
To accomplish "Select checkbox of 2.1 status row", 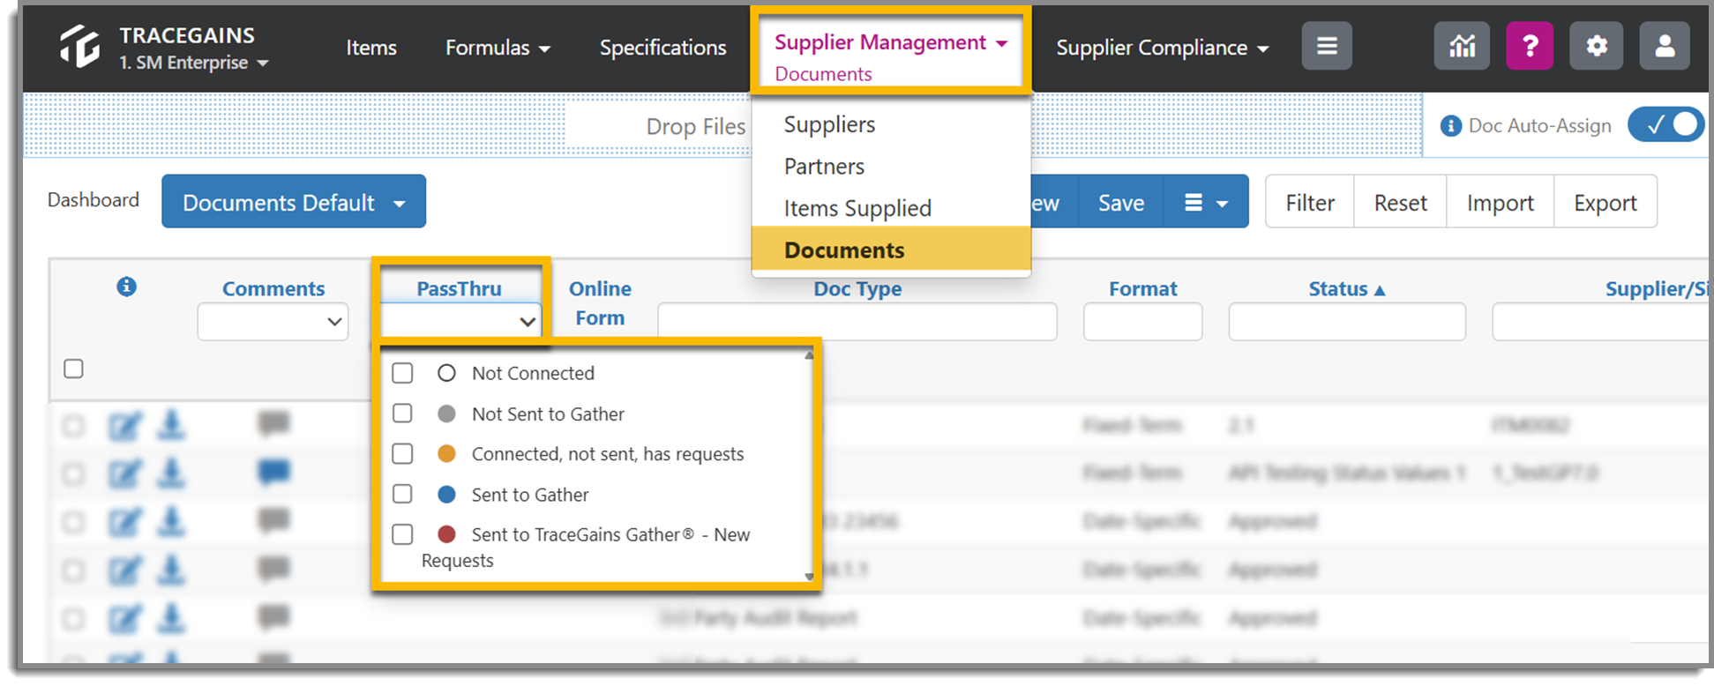I will [74, 427].
